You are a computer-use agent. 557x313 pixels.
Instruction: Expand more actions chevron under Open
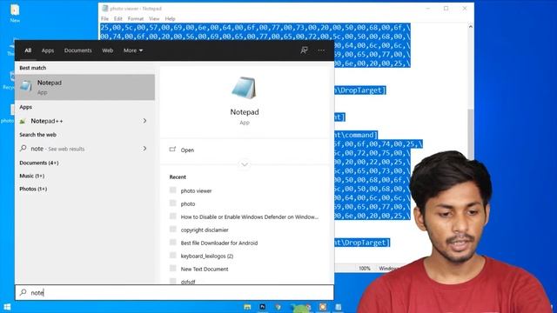click(245, 164)
